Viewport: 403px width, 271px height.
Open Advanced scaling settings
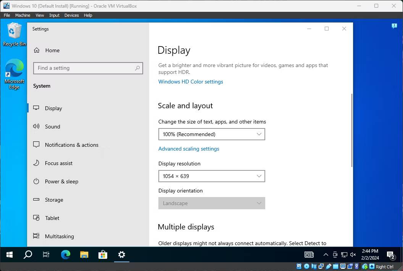(189, 149)
